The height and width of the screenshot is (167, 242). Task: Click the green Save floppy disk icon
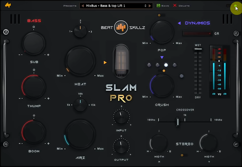point(158,5)
